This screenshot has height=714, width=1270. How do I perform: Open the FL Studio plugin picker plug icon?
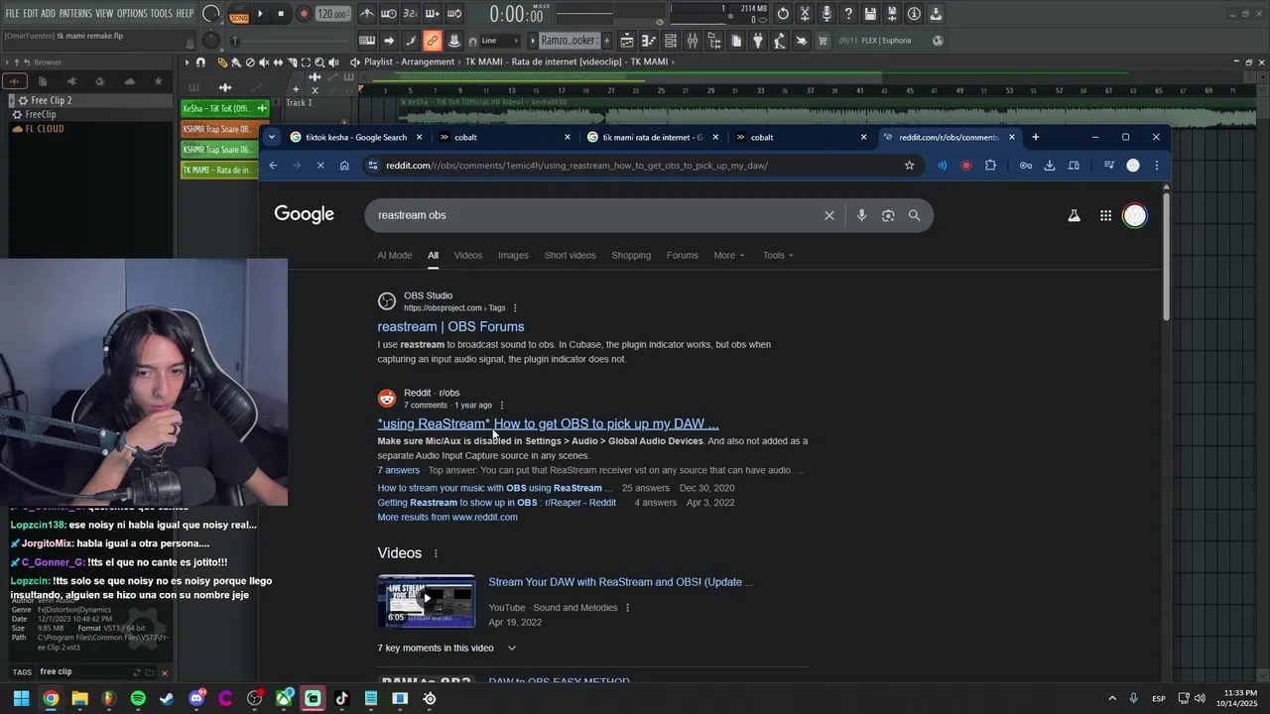point(758,41)
